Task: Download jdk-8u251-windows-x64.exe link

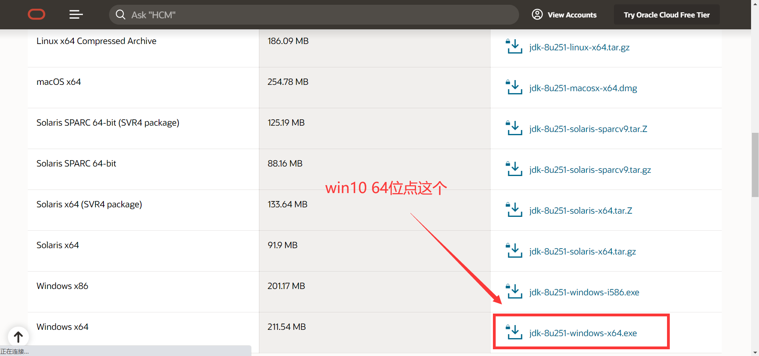Action: (583, 333)
